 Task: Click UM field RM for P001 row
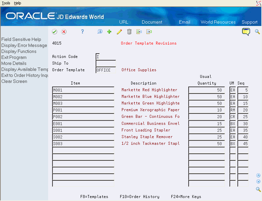pos(232,110)
